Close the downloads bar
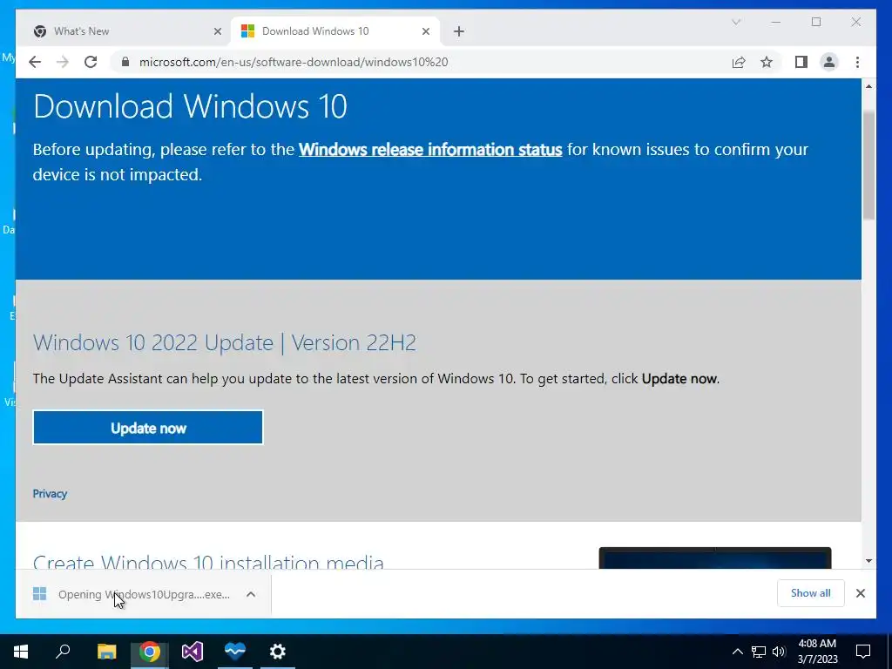 tap(860, 592)
